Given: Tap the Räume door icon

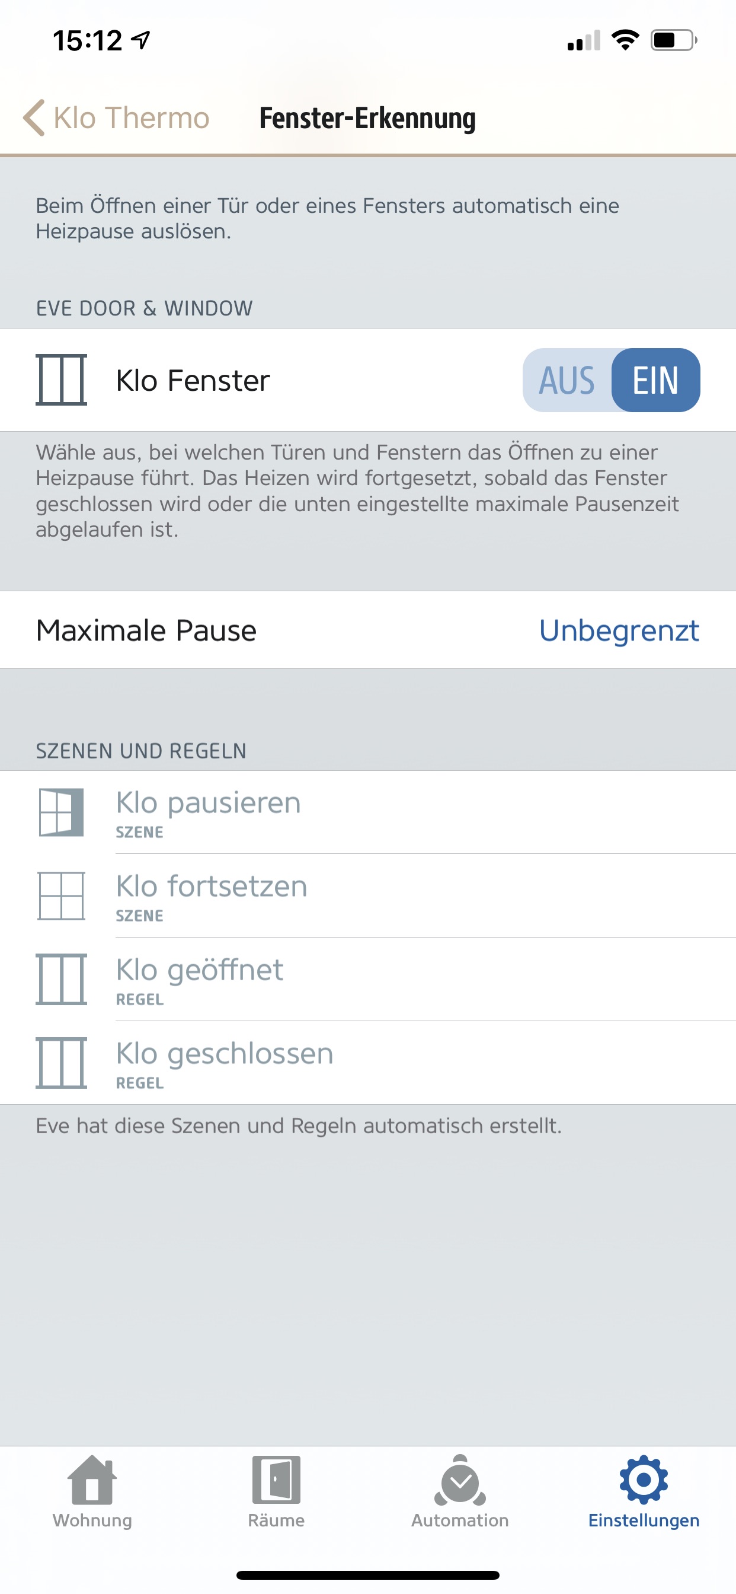Looking at the screenshot, I should tap(276, 1479).
